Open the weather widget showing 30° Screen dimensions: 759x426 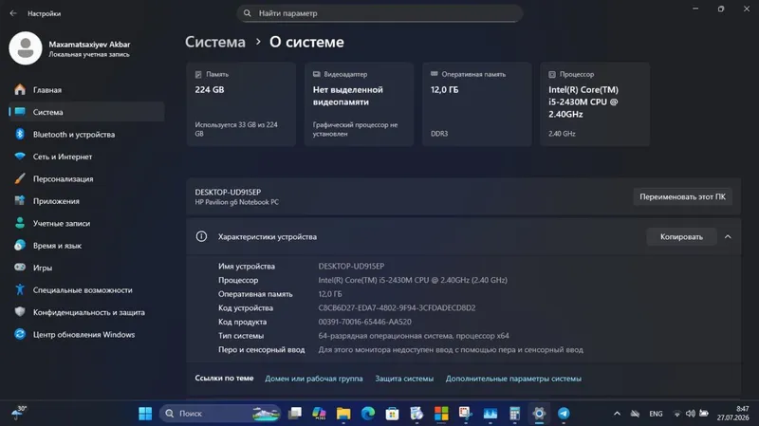[18, 413]
